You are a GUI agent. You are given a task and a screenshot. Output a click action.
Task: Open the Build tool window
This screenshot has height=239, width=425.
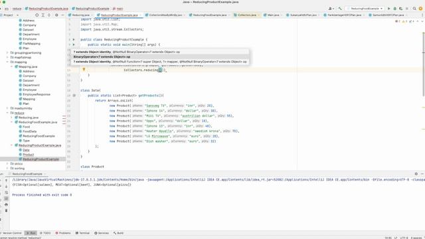click(x=118, y=233)
